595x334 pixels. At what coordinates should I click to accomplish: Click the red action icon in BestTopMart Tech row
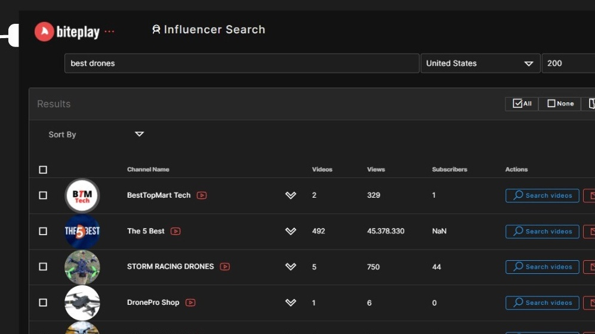(x=589, y=195)
